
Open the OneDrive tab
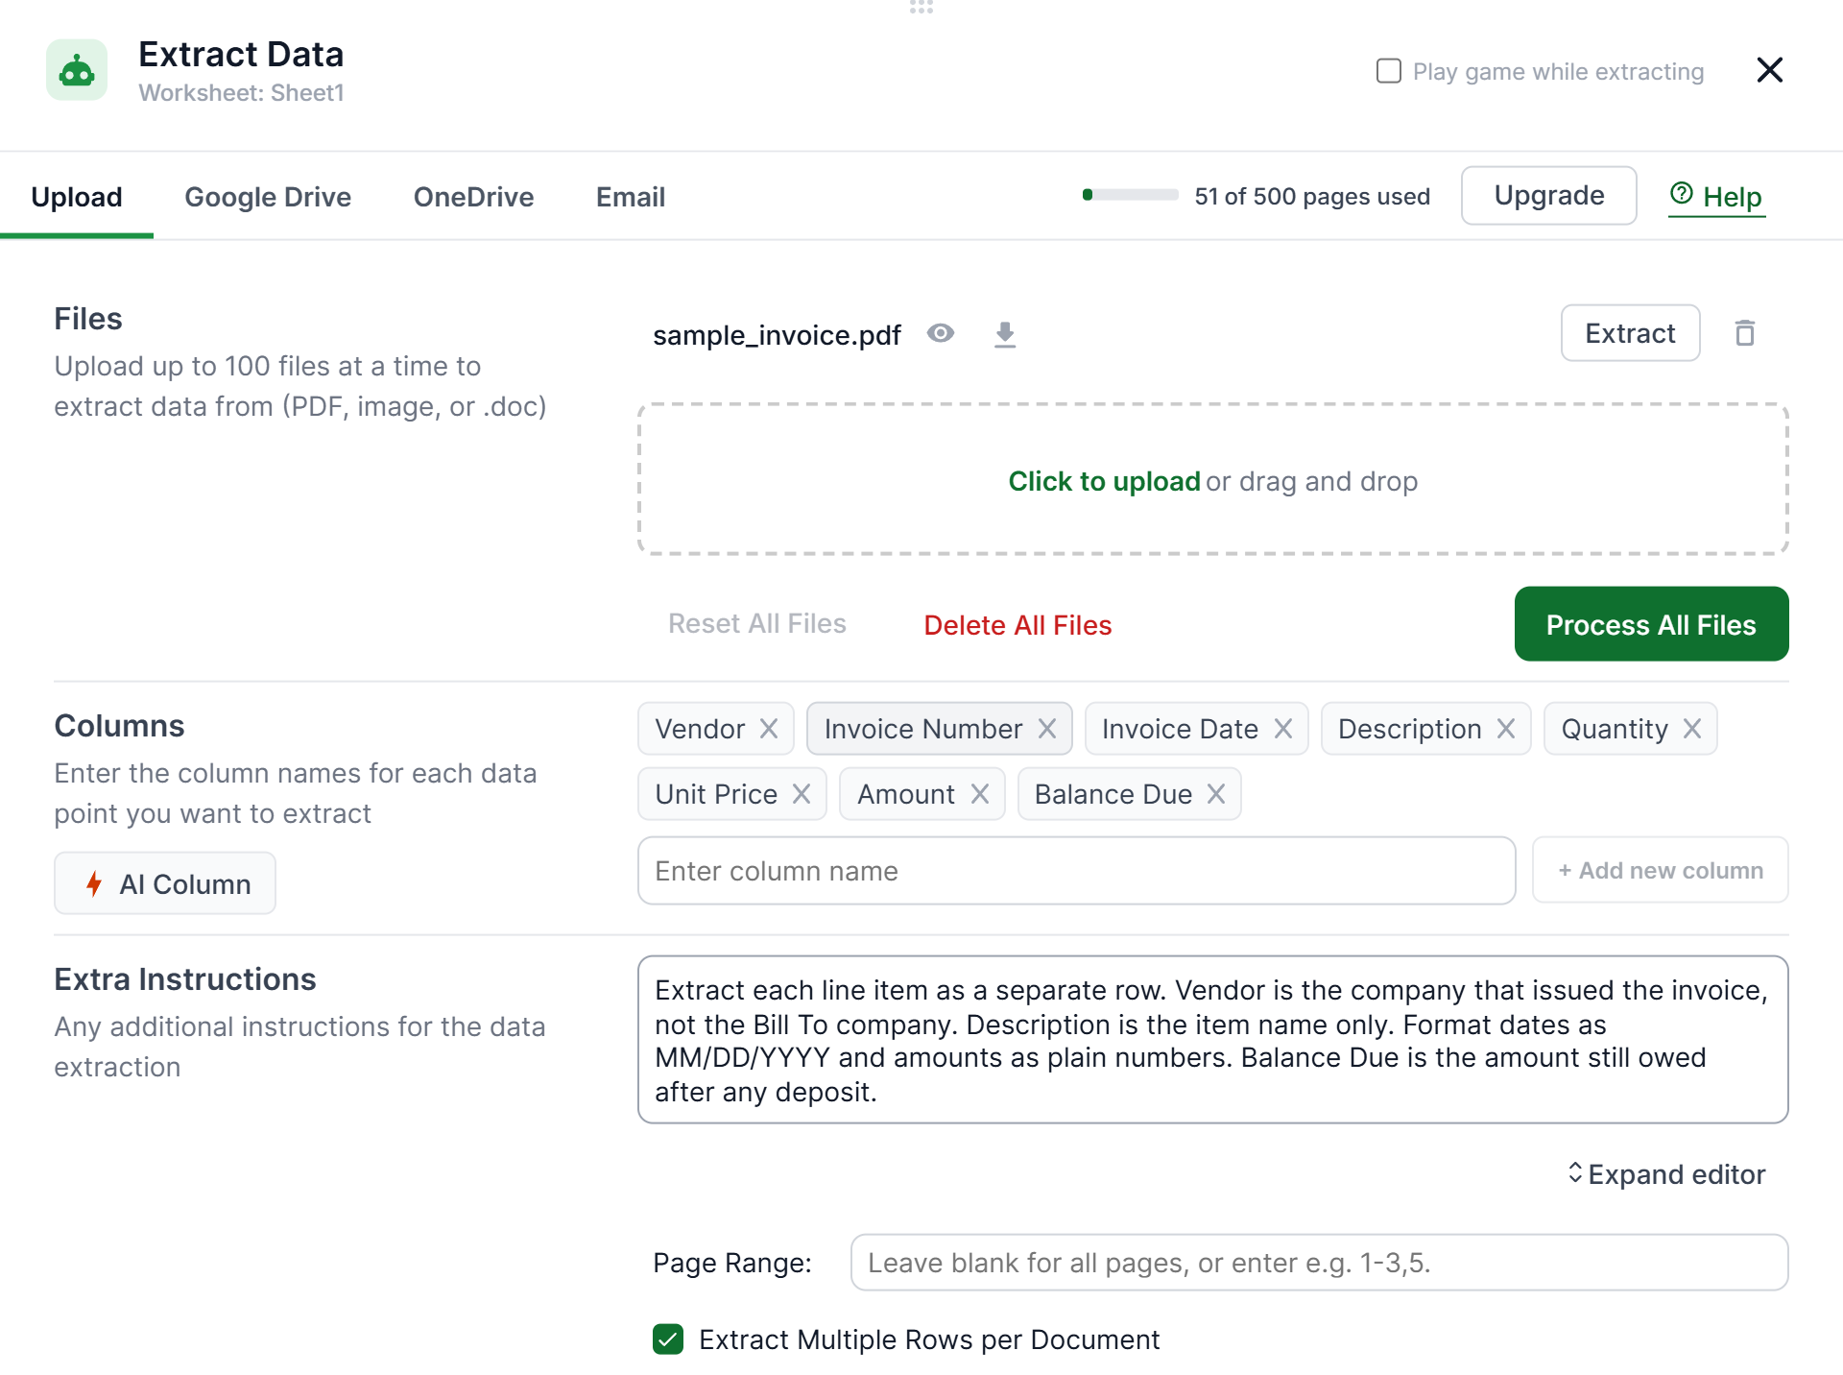click(x=473, y=197)
